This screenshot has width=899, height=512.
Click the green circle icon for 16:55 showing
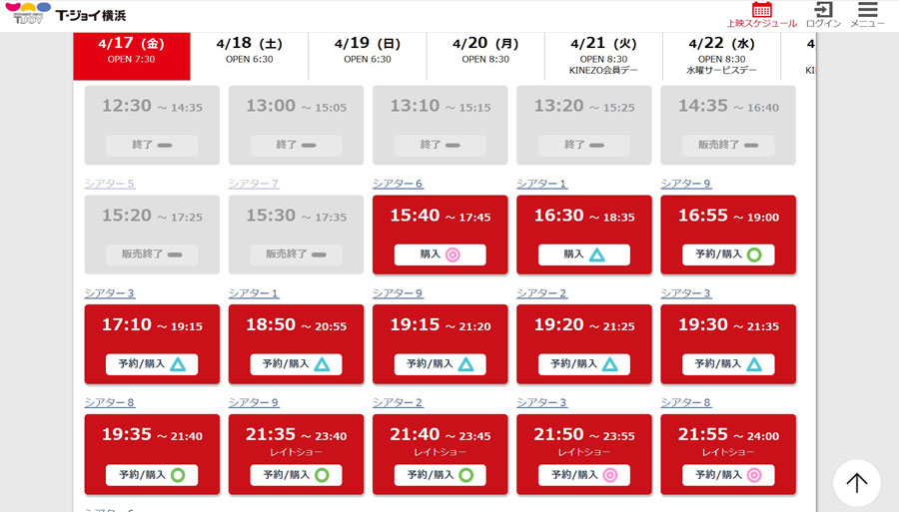[754, 255]
